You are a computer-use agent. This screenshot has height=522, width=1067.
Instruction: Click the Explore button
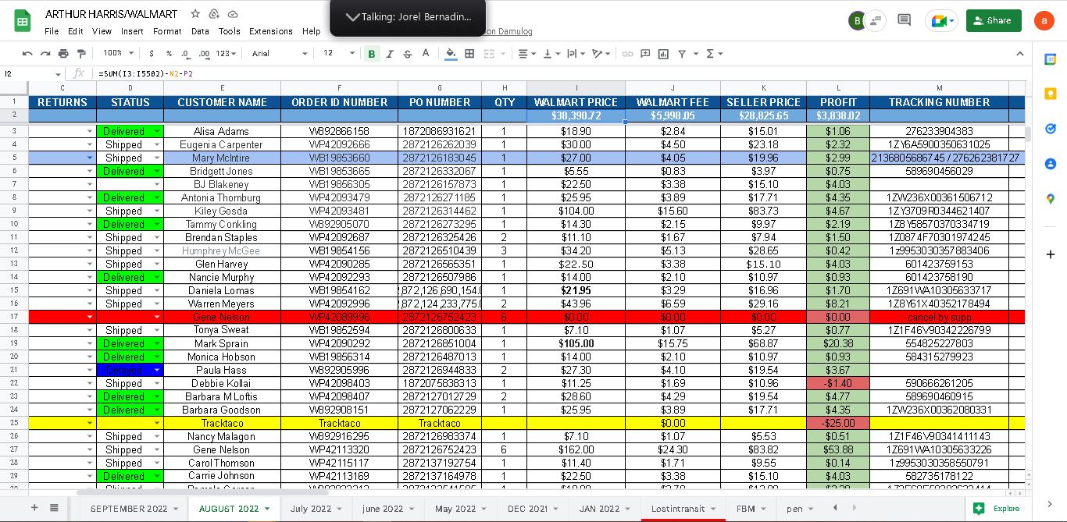click(x=997, y=508)
